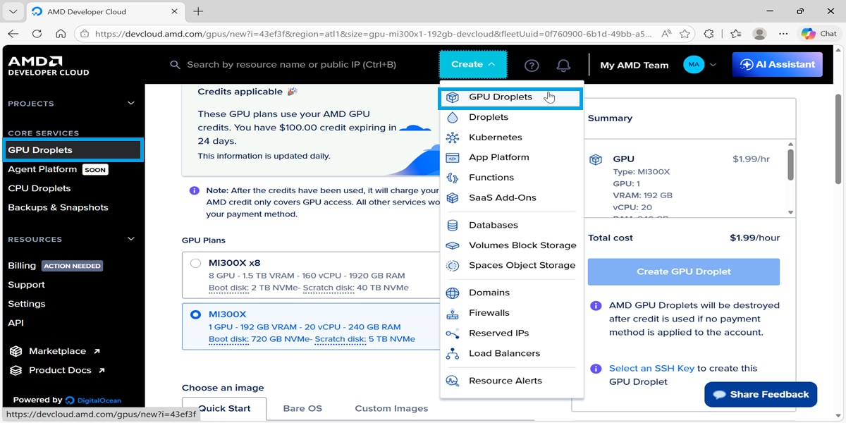
Task: Click the info icon next to Select an SSH Key
Action: coord(596,369)
